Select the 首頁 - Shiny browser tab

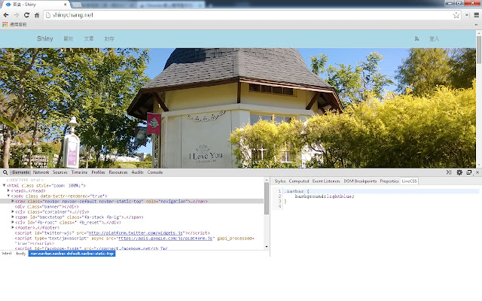[x=35, y=5]
